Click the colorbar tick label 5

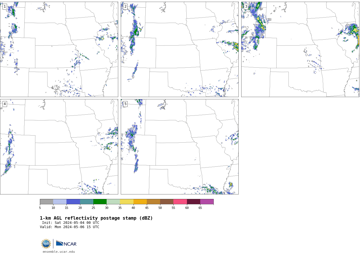(40, 208)
